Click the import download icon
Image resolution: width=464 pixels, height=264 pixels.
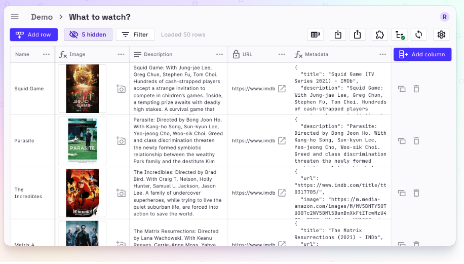click(x=338, y=34)
